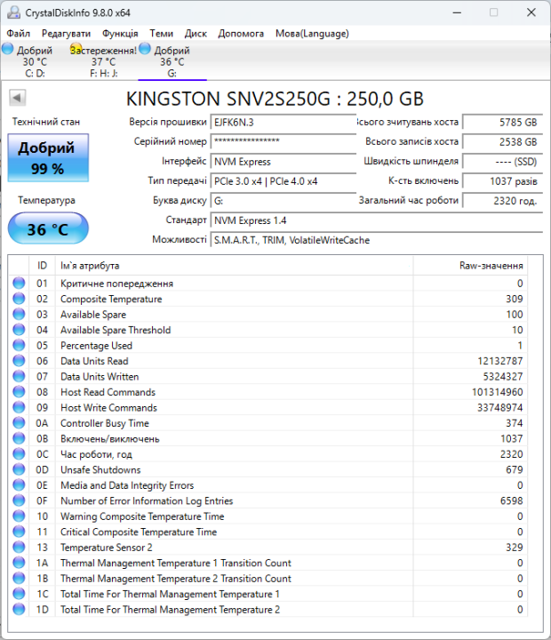Click the transfer mode field PCIe 3.0 x4
This screenshot has width=551, height=640.
[x=283, y=180]
